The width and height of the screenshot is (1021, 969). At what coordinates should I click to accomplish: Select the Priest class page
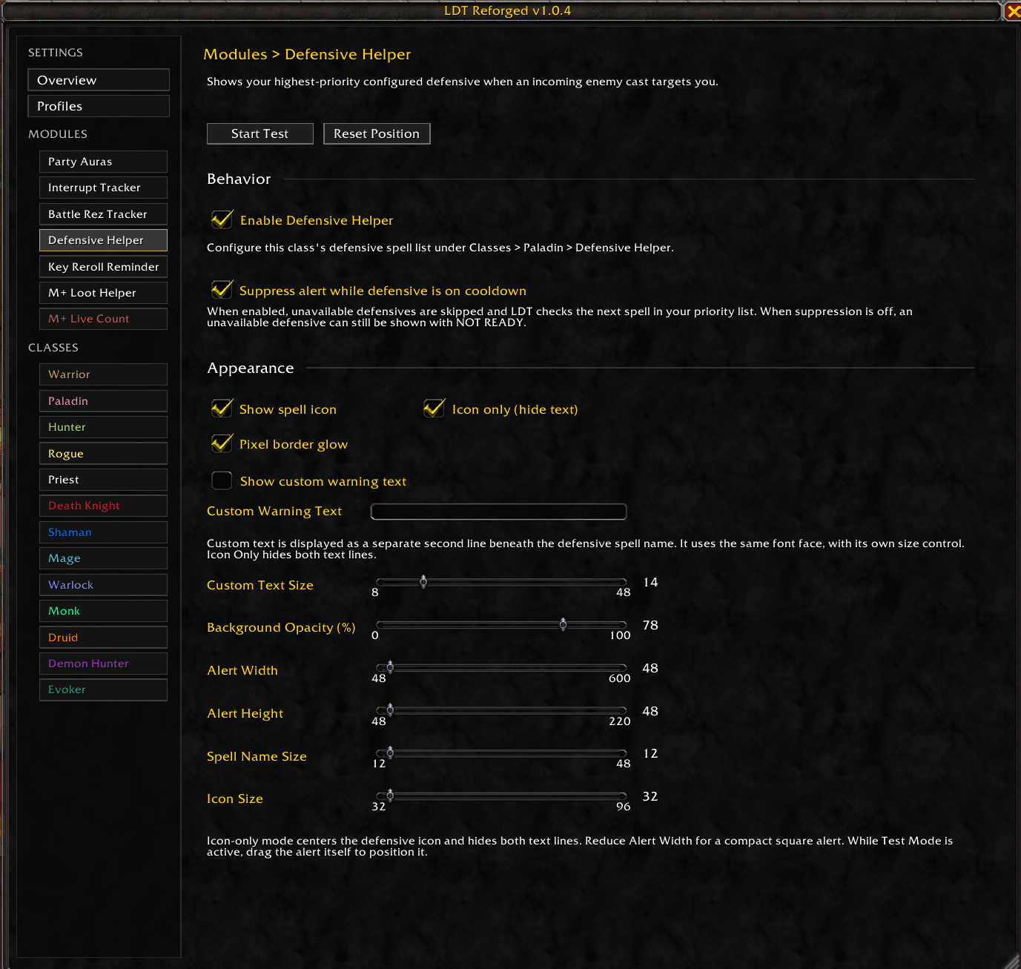coord(103,480)
